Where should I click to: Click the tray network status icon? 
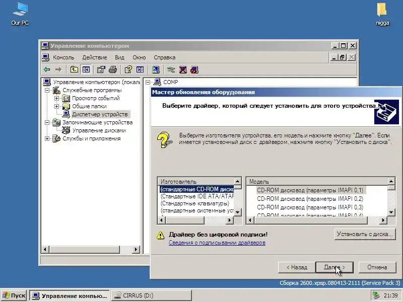[x=376, y=295]
